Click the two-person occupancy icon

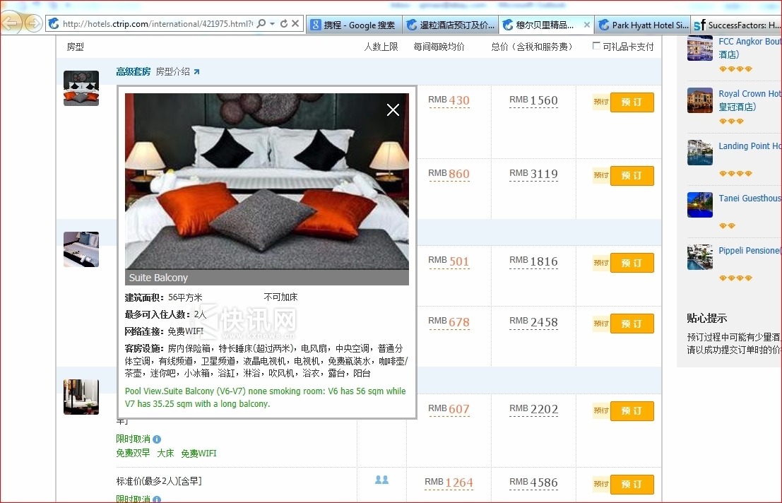[381, 480]
